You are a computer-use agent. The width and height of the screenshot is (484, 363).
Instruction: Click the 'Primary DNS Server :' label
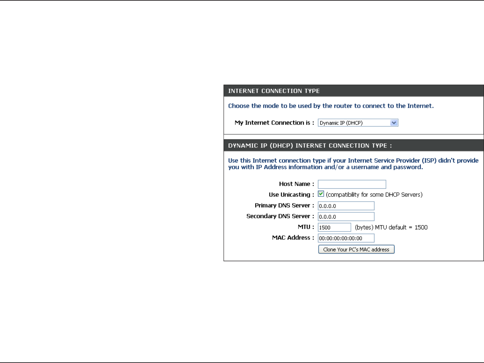284,206
